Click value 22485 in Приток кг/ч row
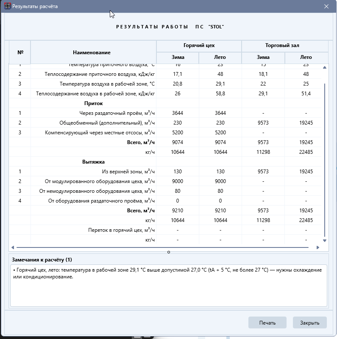 pyautogui.click(x=306, y=152)
